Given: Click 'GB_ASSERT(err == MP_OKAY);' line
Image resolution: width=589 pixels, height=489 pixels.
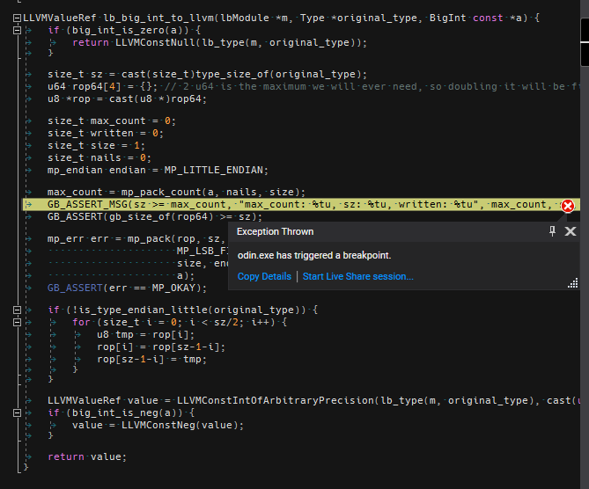Looking at the screenshot, I should tap(127, 288).
